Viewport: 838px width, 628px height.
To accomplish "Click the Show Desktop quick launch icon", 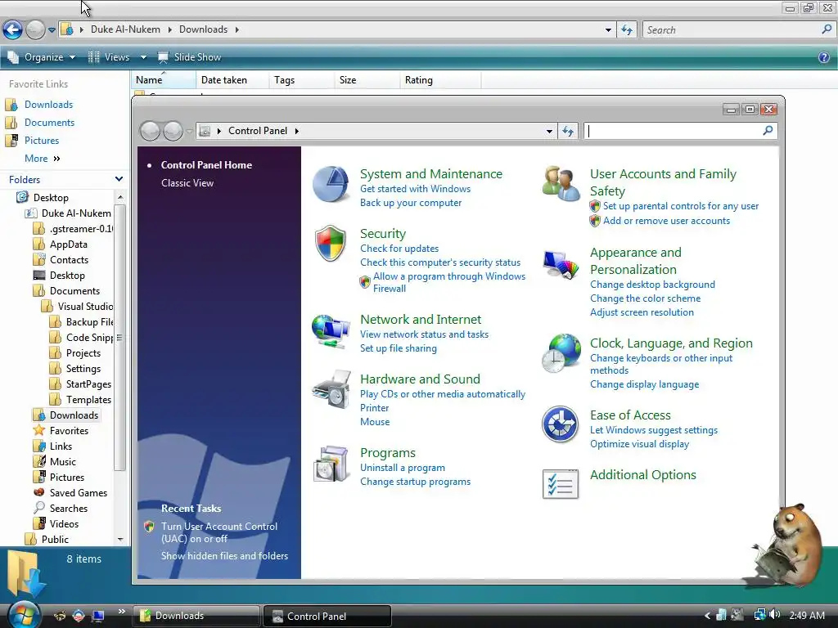I will coord(98,617).
